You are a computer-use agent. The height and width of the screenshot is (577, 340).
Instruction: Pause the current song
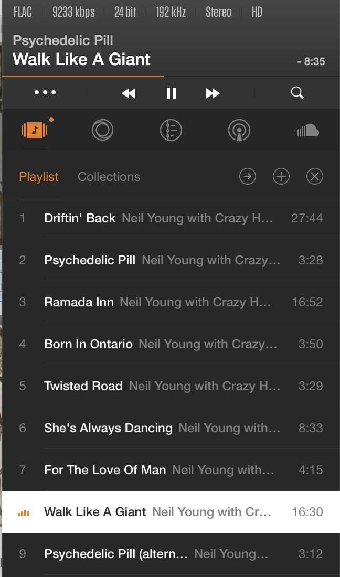click(171, 93)
